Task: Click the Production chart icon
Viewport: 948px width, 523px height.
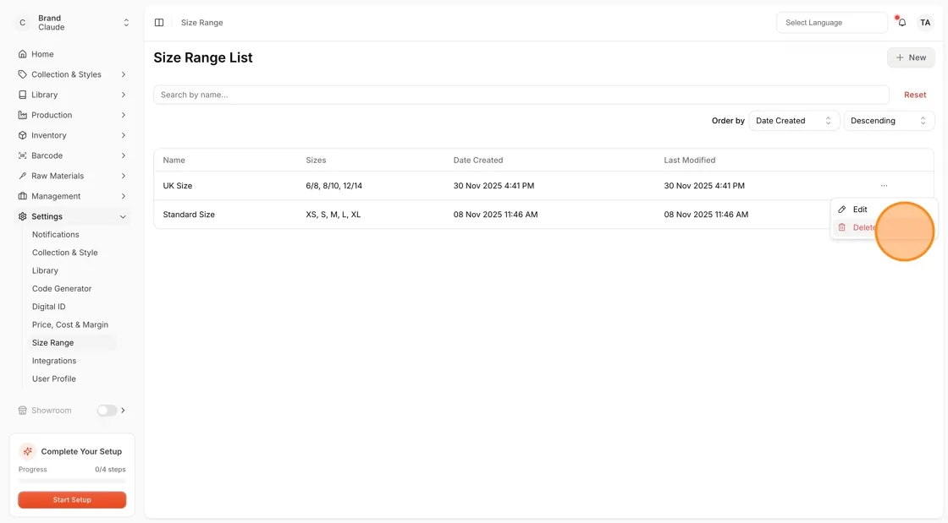Action: [x=22, y=115]
